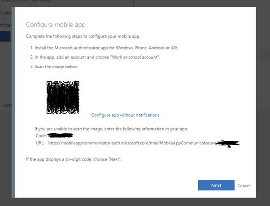Screen dimensions: 270x206
Task: Open the Android authenticator app link
Action: [x=157, y=48]
